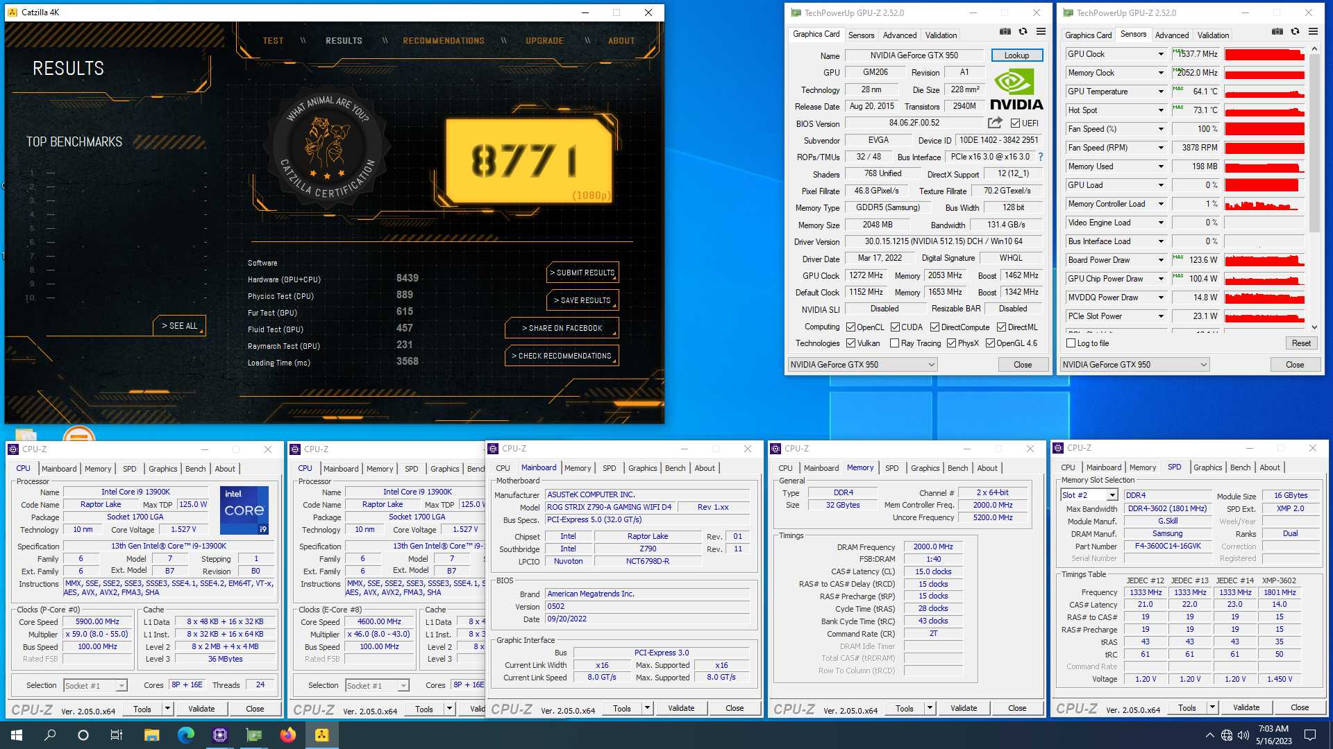
Task: Expand GPU Clock sensor dropdown
Action: (x=1160, y=54)
